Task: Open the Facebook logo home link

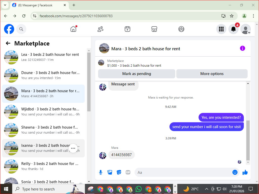Action: (x=9, y=29)
